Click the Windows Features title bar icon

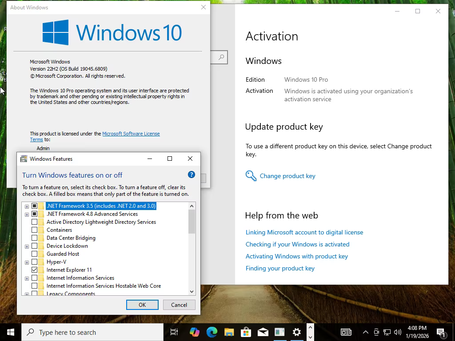(24, 159)
